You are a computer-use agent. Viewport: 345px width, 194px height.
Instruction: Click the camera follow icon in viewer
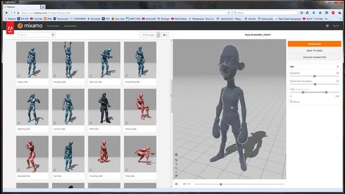[176, 176]
